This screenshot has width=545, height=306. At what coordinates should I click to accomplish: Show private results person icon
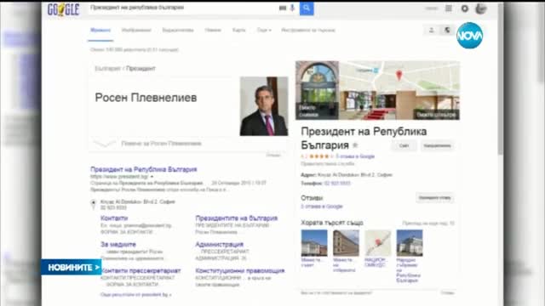click(432, 31)
